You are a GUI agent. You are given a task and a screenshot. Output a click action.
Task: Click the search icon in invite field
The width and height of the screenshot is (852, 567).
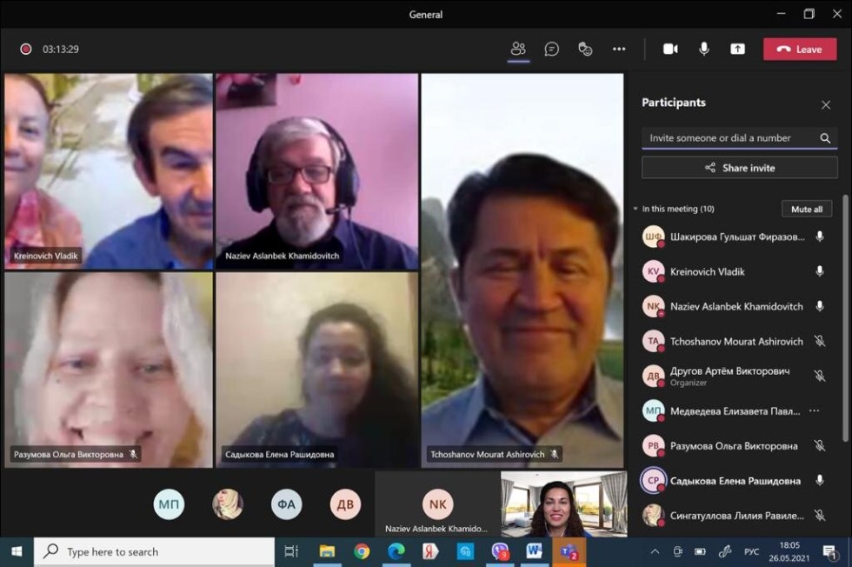(x=825, y=138)
